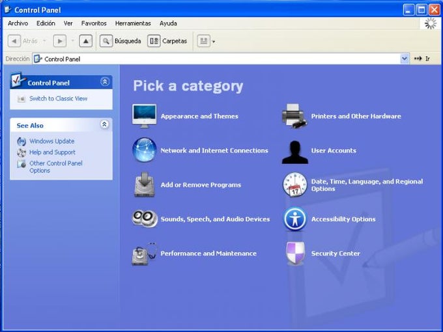The image size is (443, 332).
Task: Maximize the Control Panel window
Action: (x=422, y=10)
